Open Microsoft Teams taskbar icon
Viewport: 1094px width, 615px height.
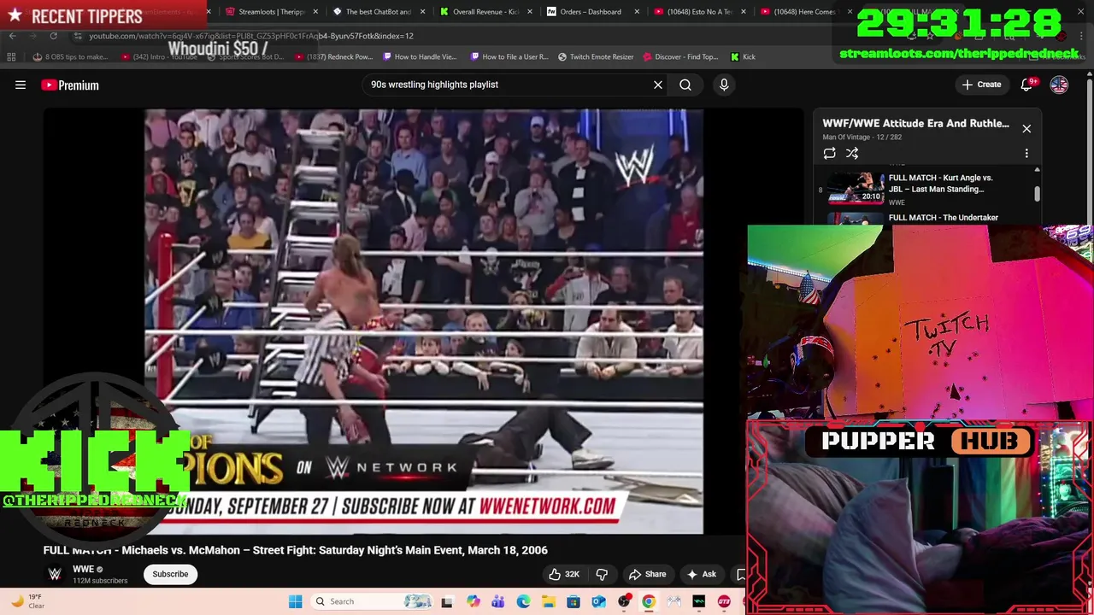[497, 601]
